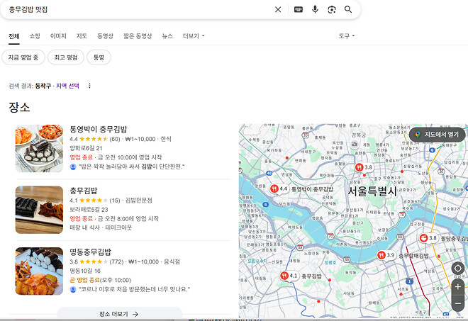Screen dimensions: 468x321
Task: Open the 명동충무김밥 listing title
Action: [90, 252]
